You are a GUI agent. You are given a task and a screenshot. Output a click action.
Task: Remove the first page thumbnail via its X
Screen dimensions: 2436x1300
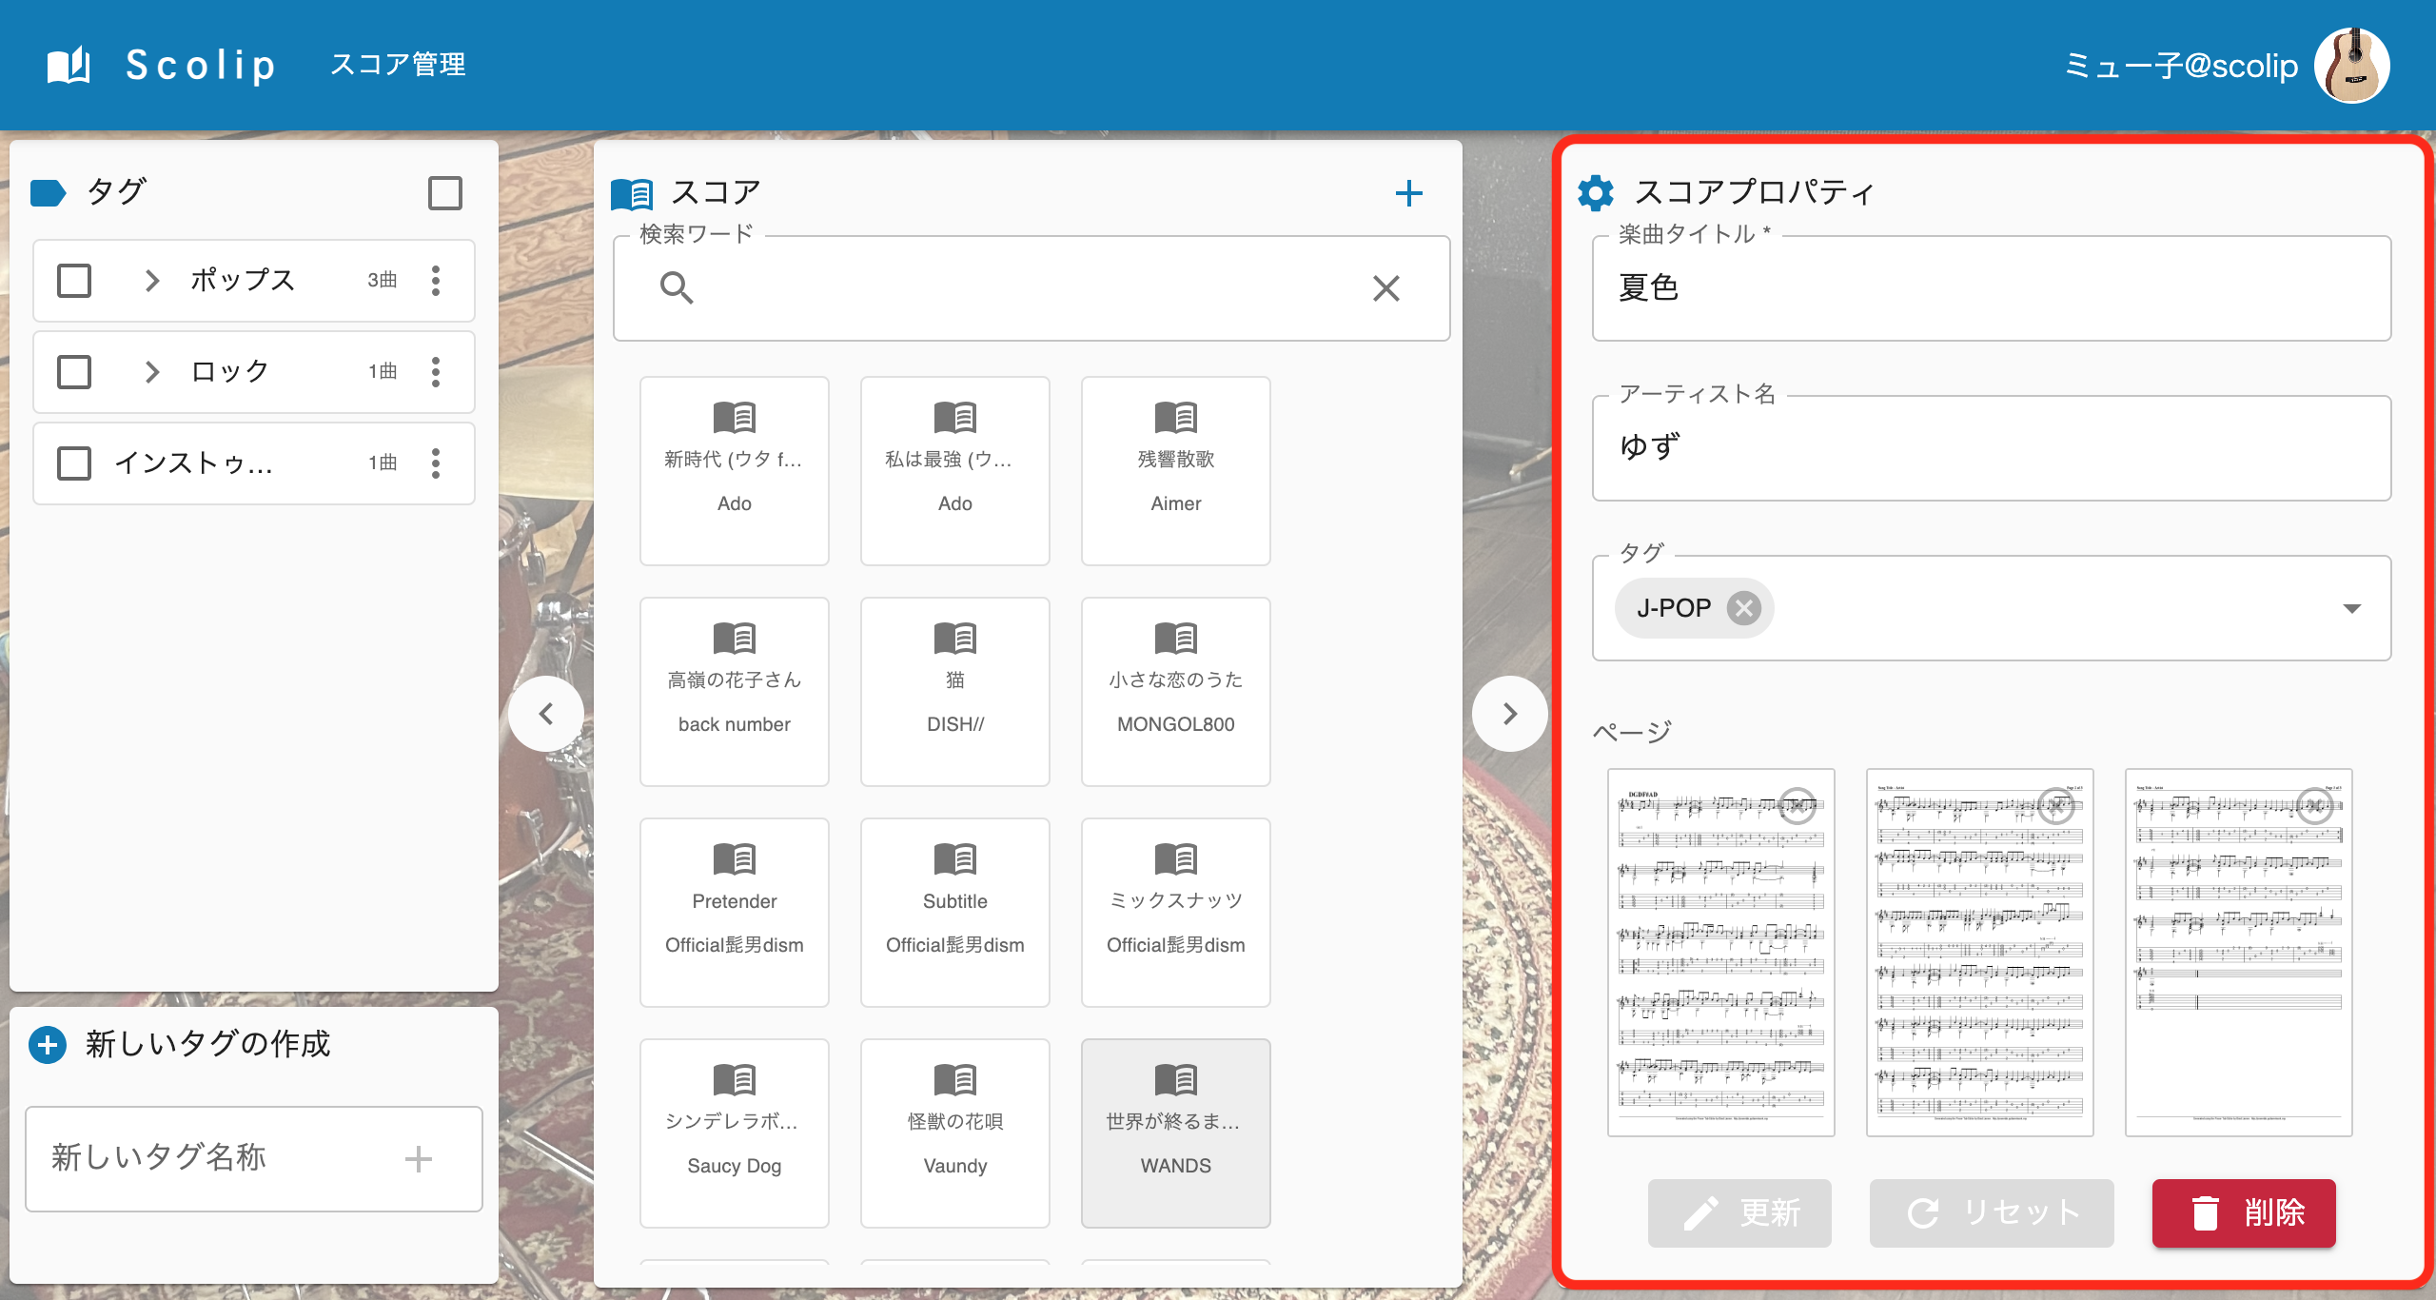(x=1798, y=805)
